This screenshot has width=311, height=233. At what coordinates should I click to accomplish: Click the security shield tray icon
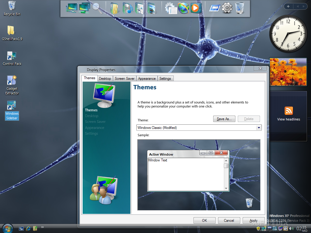258,228
